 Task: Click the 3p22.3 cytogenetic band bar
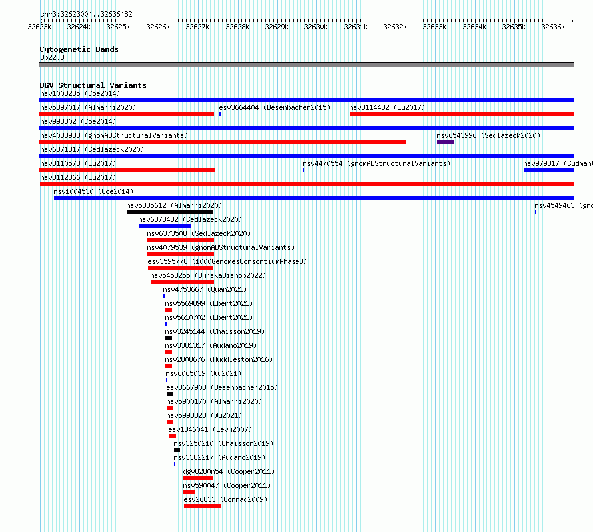point(306,65)
